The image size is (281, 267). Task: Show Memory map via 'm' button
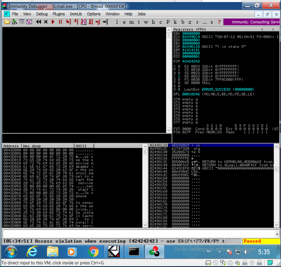(132, 22)
